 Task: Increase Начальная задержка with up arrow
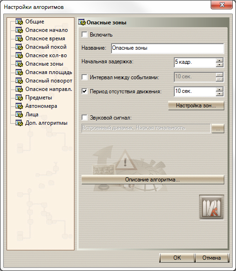[x=220, y=60]
